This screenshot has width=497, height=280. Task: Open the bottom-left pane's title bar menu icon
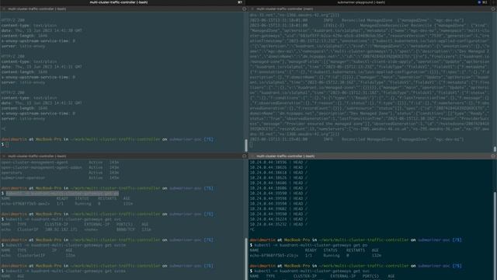pyautogui.click(x=245, y=156)
